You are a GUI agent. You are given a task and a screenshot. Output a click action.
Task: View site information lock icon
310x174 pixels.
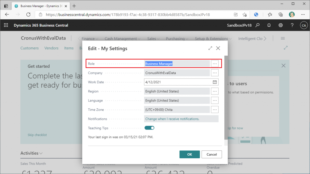pyautogui.click(x=41, y=14)
